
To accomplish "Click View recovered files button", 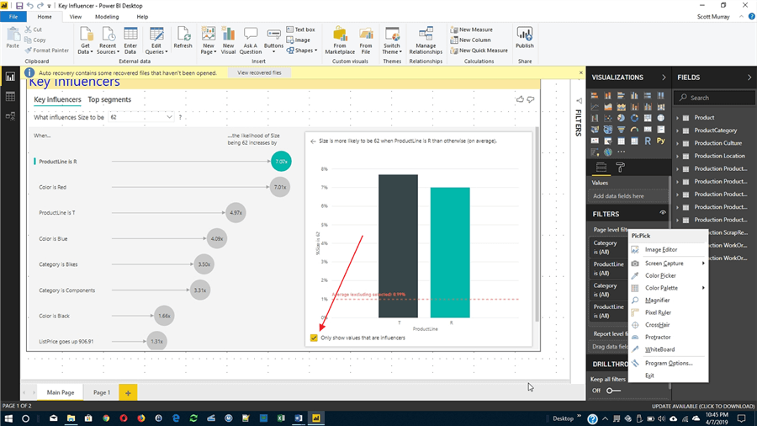I will pos(259,73).
